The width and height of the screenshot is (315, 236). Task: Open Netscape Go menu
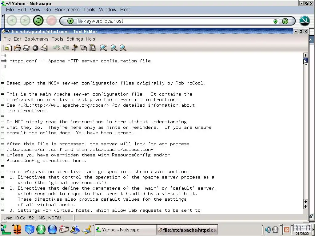pyautogui.click(x=48, y=10)
